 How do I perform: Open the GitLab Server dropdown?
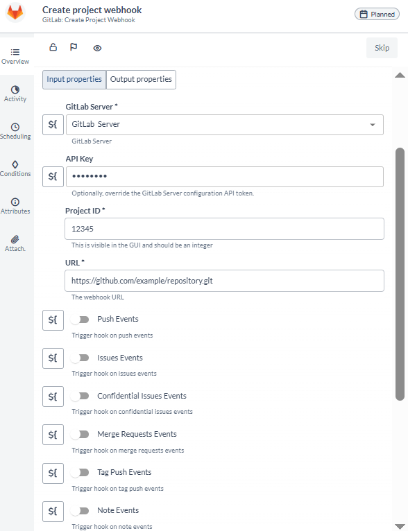pyautogui.click(x=225, y=125)
